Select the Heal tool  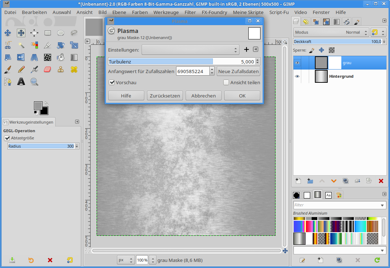pos(74,70)
